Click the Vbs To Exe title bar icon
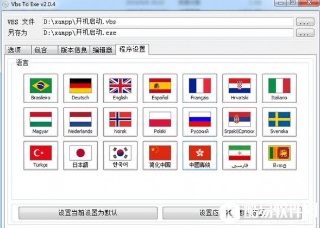The height and width of the screenshot is (228, 320). point(5,4)
